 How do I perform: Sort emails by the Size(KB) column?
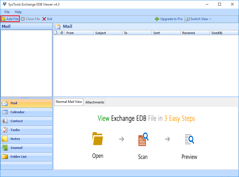[224, 33]
